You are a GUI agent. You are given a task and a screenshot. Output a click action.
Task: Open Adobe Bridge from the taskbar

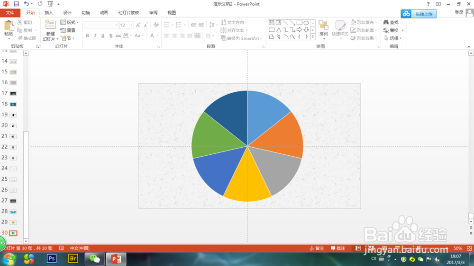(x=73, y=259)
